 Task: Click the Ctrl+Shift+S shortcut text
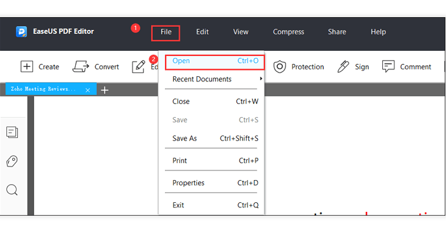click(x=239, y=138)
